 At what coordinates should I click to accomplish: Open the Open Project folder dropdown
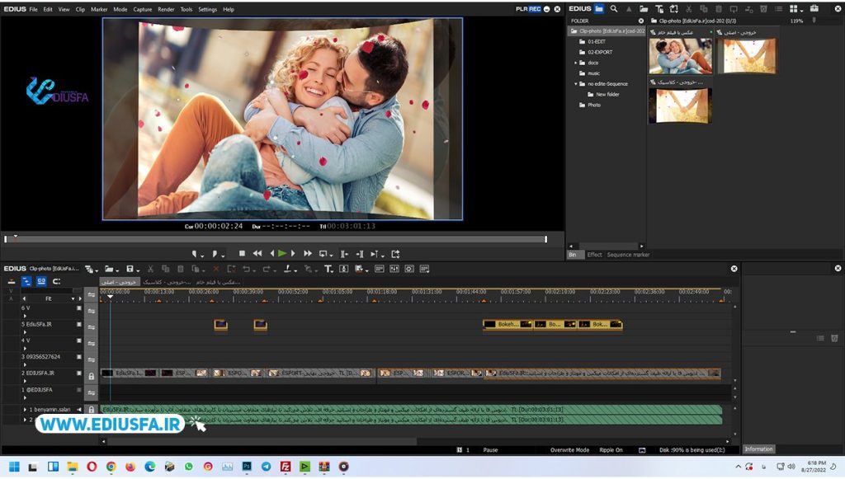coord(117,270)
